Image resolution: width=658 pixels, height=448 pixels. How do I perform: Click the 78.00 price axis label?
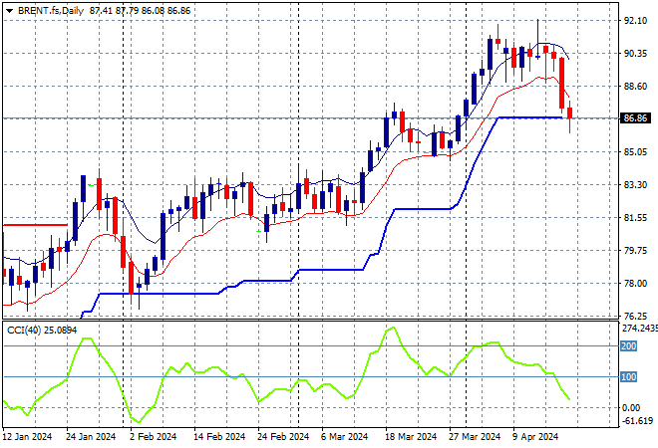tap(635, 284)
